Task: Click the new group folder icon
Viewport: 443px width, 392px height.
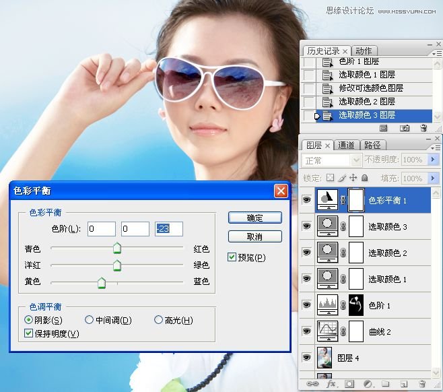Action: 385,384
